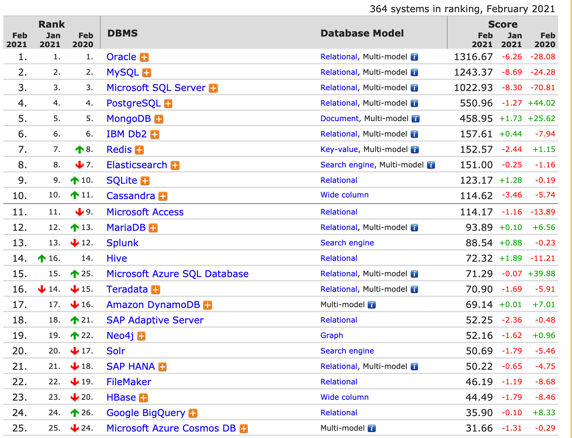
Task: Click the orange plus icon next to Oracle
Action: point(144,57)
